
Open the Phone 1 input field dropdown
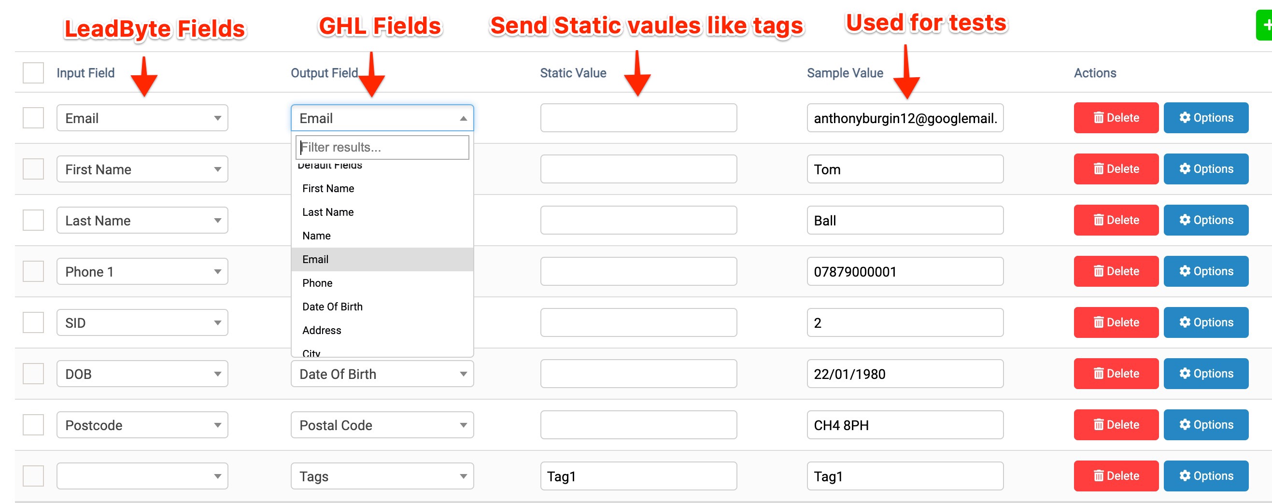click(x=142, y=271)
